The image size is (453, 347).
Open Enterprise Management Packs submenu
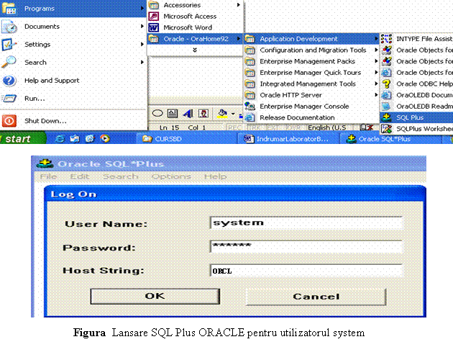click(311, 61)
